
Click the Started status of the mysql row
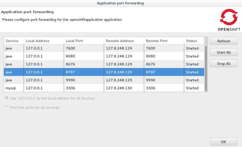(x=192, y=88)
